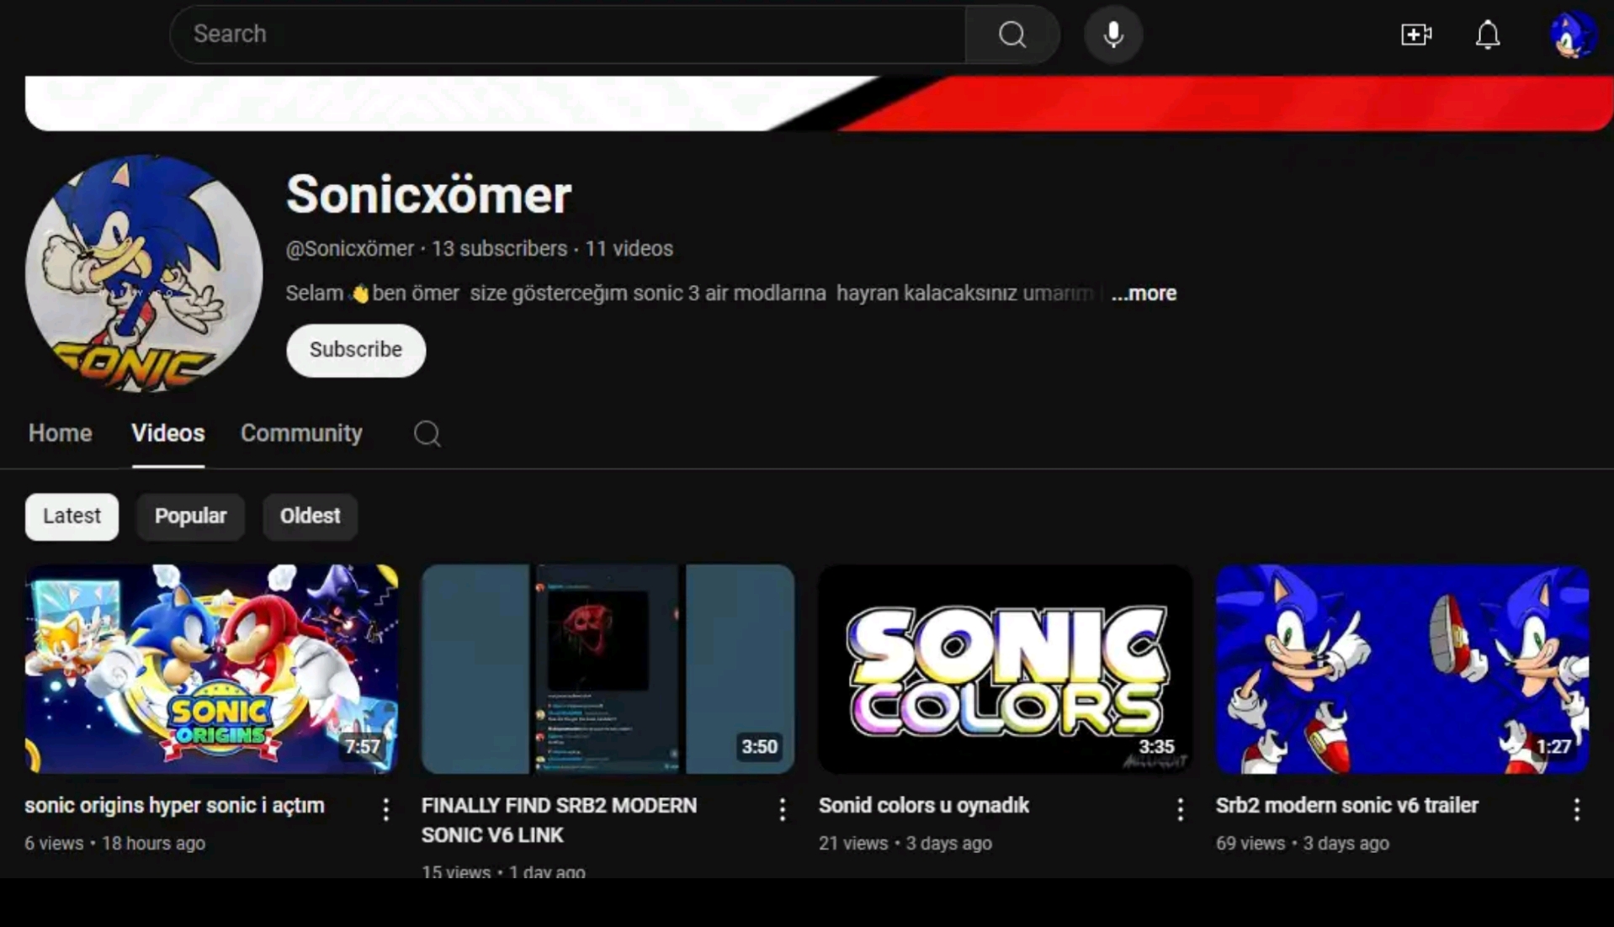Open the notifications bell
Image resolution: width=1614 pixels, height=927 pixels.
1488,34
